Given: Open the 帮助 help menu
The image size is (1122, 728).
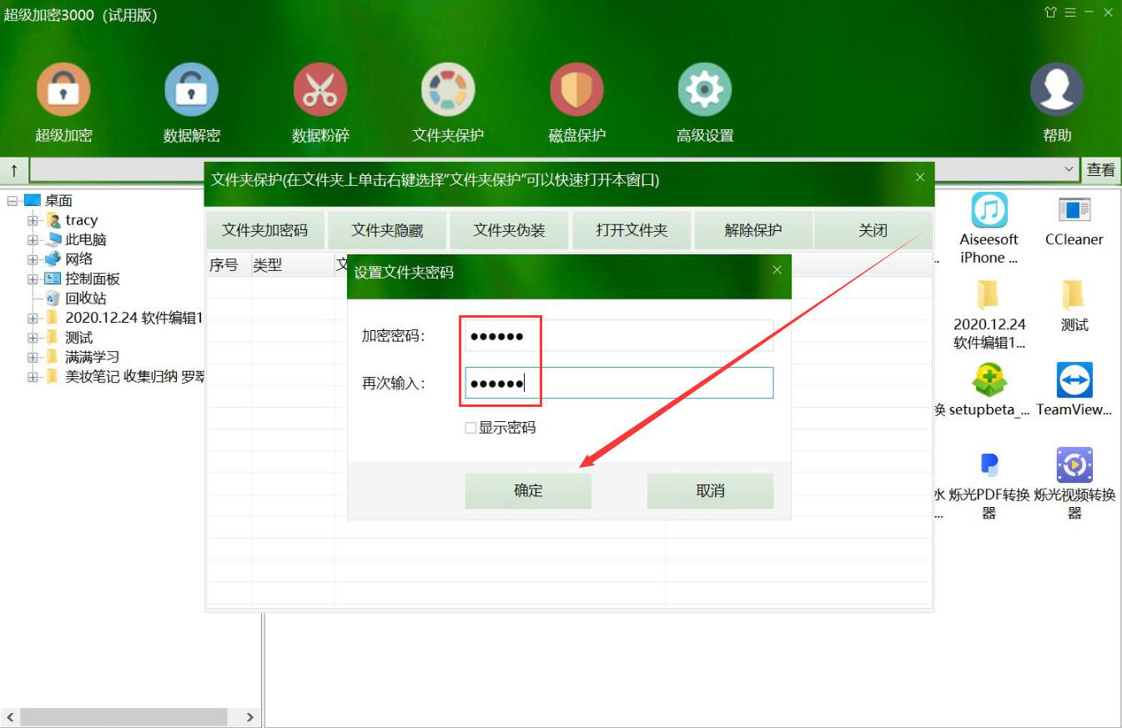Looking at the screenshot, I should (1057, 103).
